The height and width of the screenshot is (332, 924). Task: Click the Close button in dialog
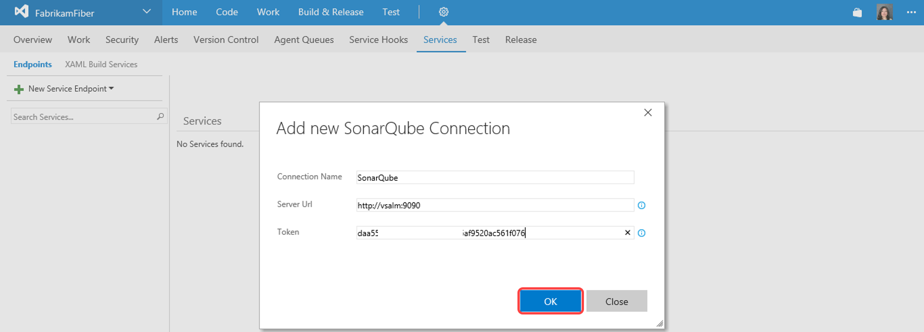pos(617,301)
